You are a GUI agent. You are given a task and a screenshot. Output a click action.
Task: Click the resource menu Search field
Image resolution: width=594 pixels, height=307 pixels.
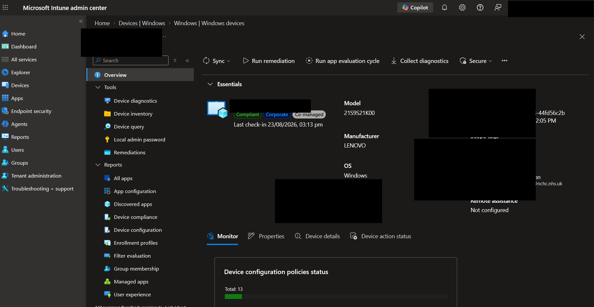[131, 60]
